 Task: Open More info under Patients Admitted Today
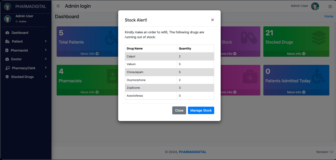pos(296,92)
